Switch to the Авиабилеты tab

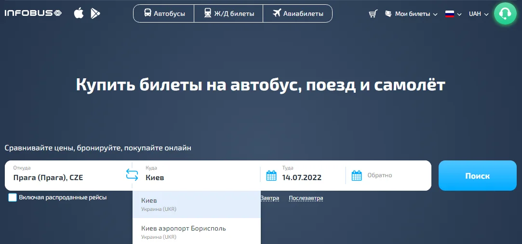coord(298,13)
